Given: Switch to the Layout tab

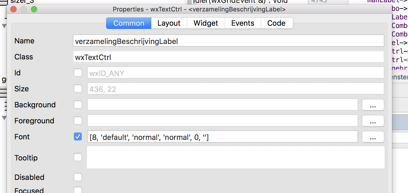Looking at the screenshot, I should coord(169,23).
